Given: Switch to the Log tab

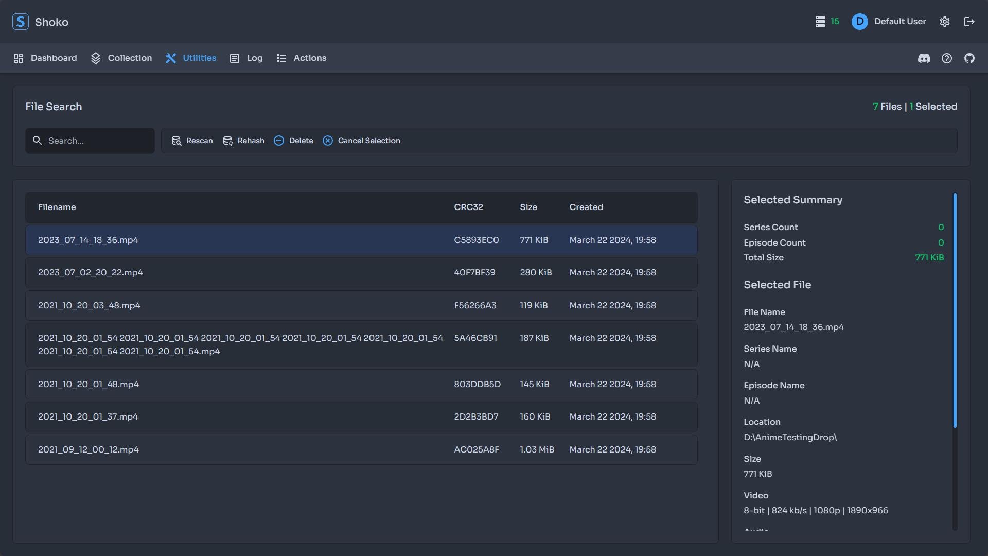Looking at the screenshot, I should 246,58.
